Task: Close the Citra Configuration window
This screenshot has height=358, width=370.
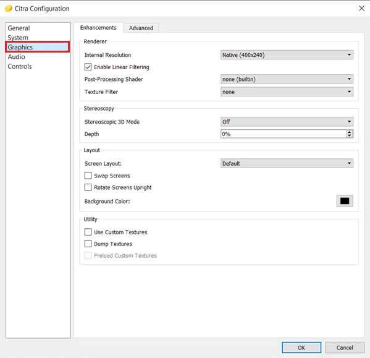Action: click(361, 8)
